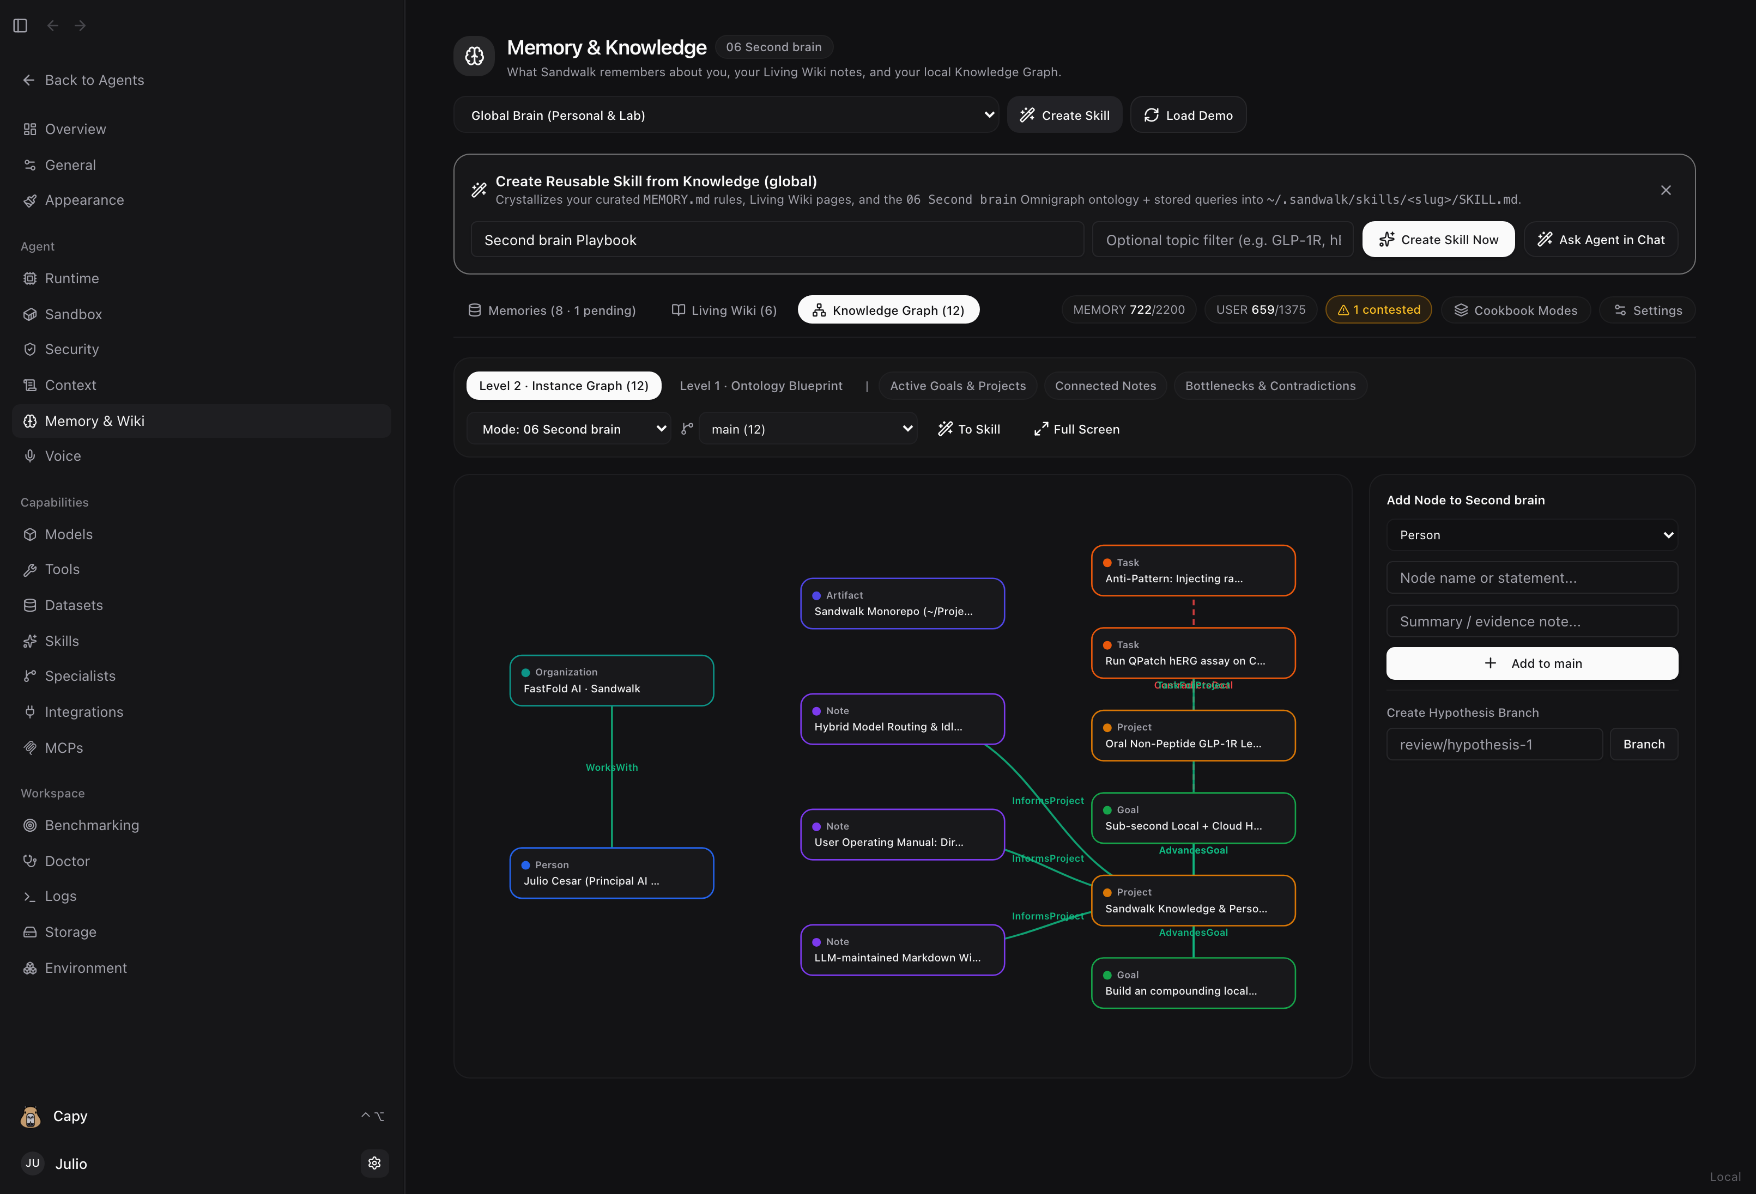This screenshot has width=1756, height=1194.
Task: Open the Security shield item
Action: pyautogui.click(x=201, y=349)
